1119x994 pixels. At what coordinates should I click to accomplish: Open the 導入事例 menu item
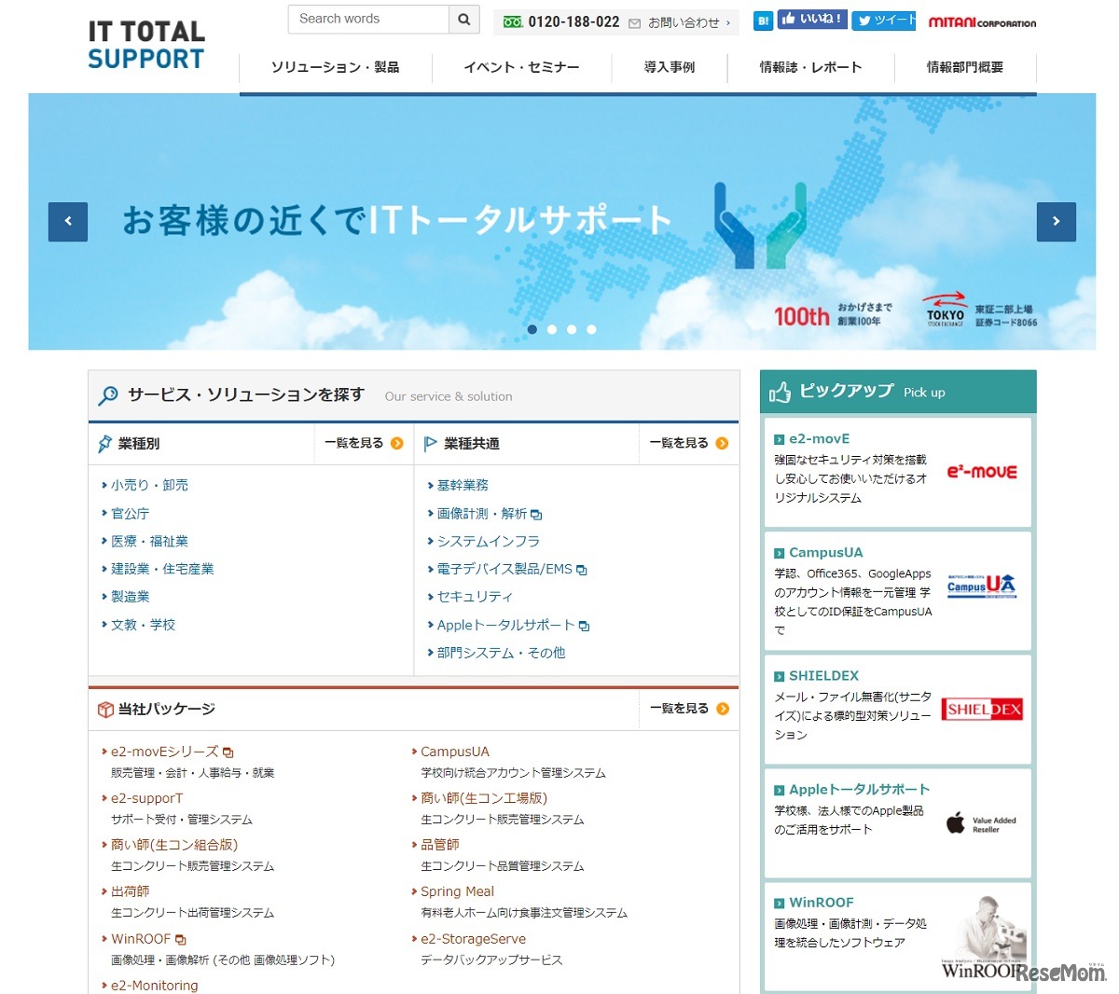click(x=670, y=66)
